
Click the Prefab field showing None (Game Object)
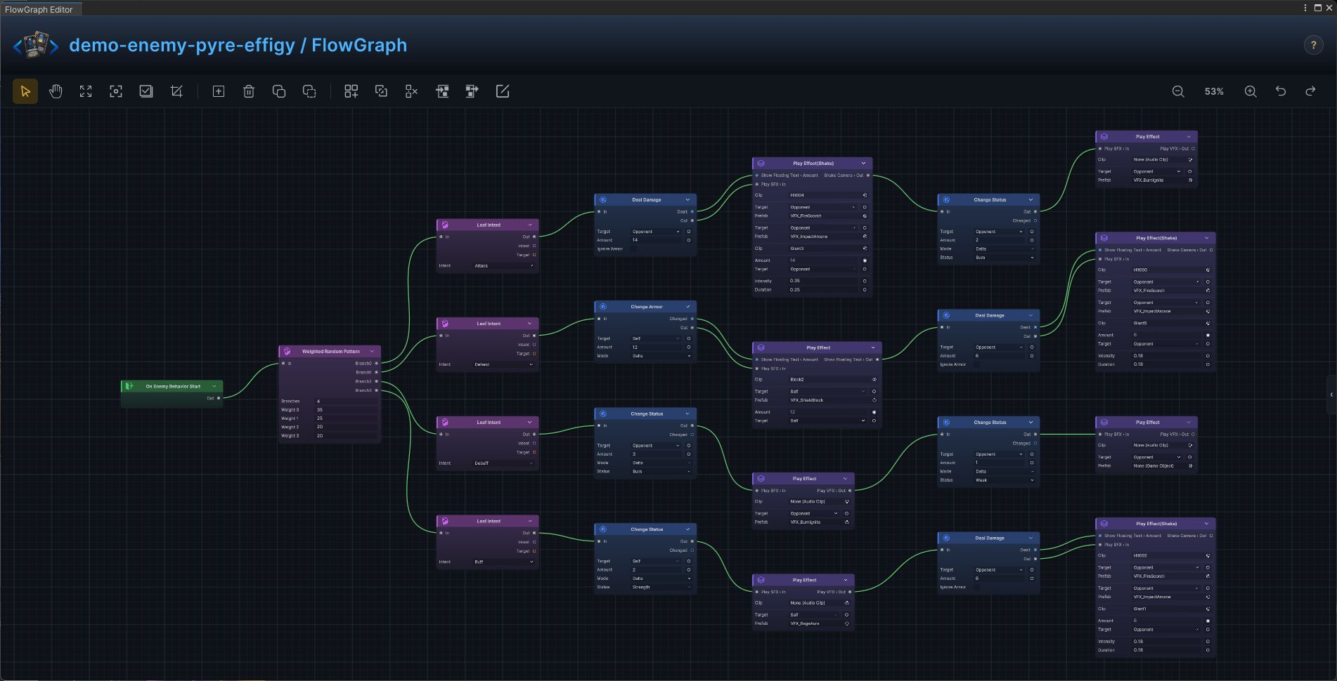[1163, 466]
